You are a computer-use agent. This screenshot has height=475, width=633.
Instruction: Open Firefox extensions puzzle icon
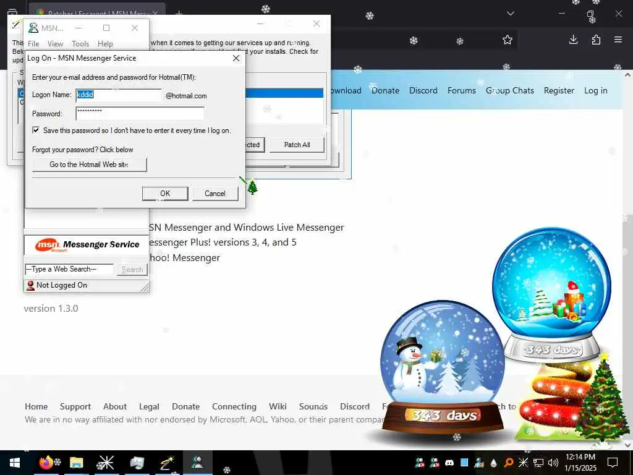596,40
